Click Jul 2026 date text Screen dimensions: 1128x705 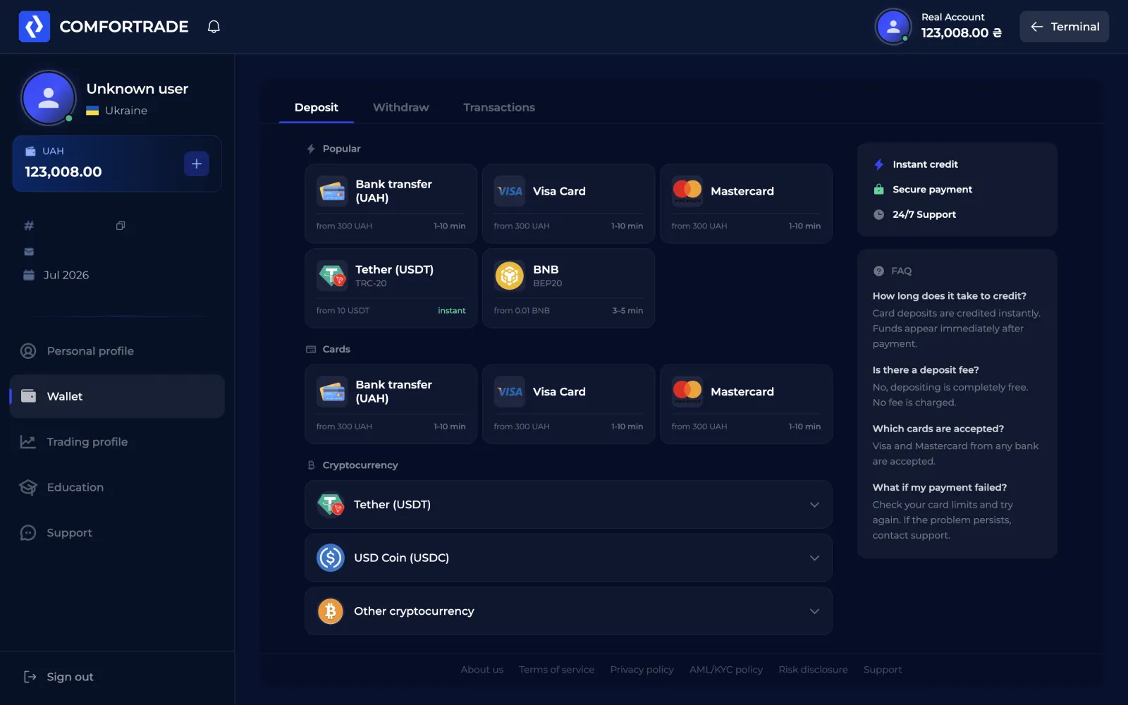tap(66, 275)
